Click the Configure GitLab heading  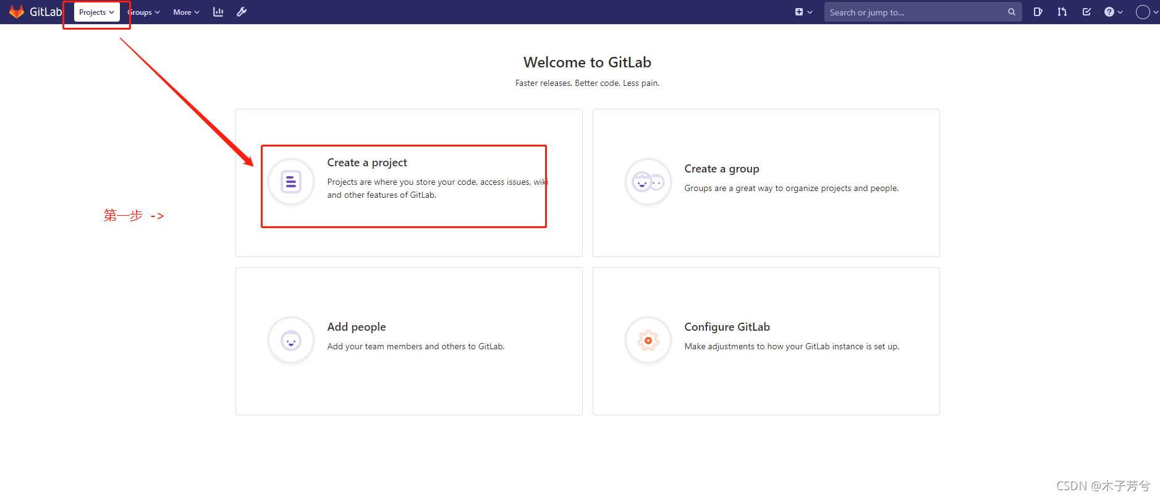[x=727, y=327]
